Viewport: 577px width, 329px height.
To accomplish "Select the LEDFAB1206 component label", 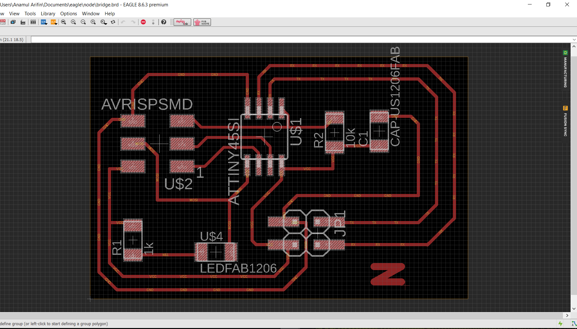I will [238, 268].
